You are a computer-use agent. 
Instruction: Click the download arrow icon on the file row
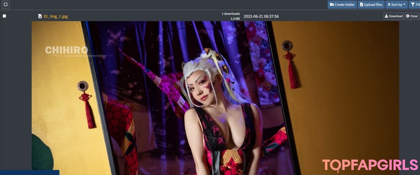[387, 16]
